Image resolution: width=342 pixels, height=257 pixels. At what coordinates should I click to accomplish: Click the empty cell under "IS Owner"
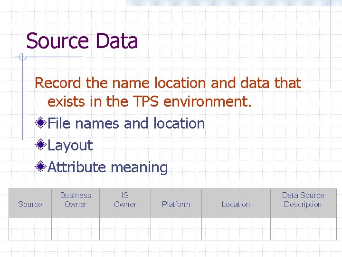[125, 228]
